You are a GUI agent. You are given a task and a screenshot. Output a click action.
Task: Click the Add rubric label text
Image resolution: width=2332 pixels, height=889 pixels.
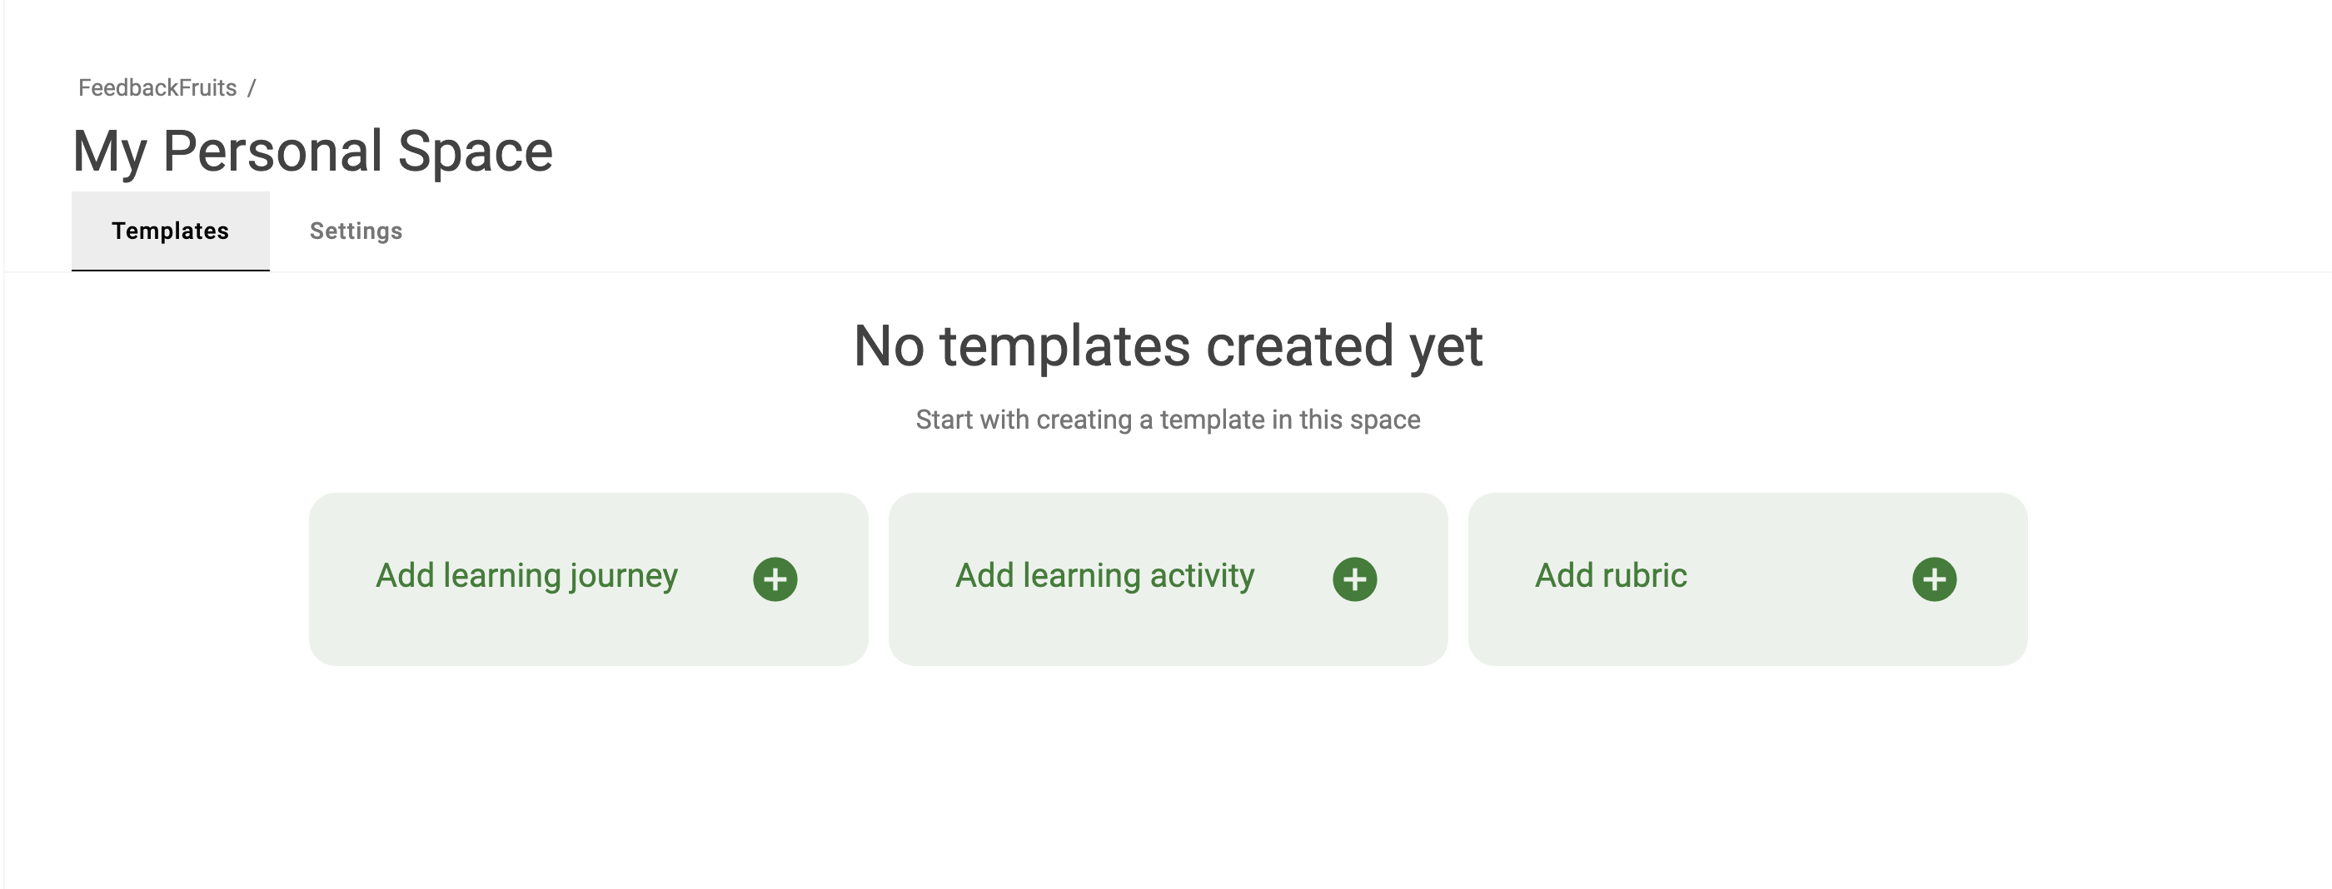pos(1611,575)
